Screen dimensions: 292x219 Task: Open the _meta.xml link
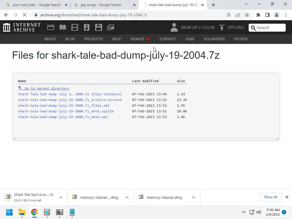[x=63, y=117]
